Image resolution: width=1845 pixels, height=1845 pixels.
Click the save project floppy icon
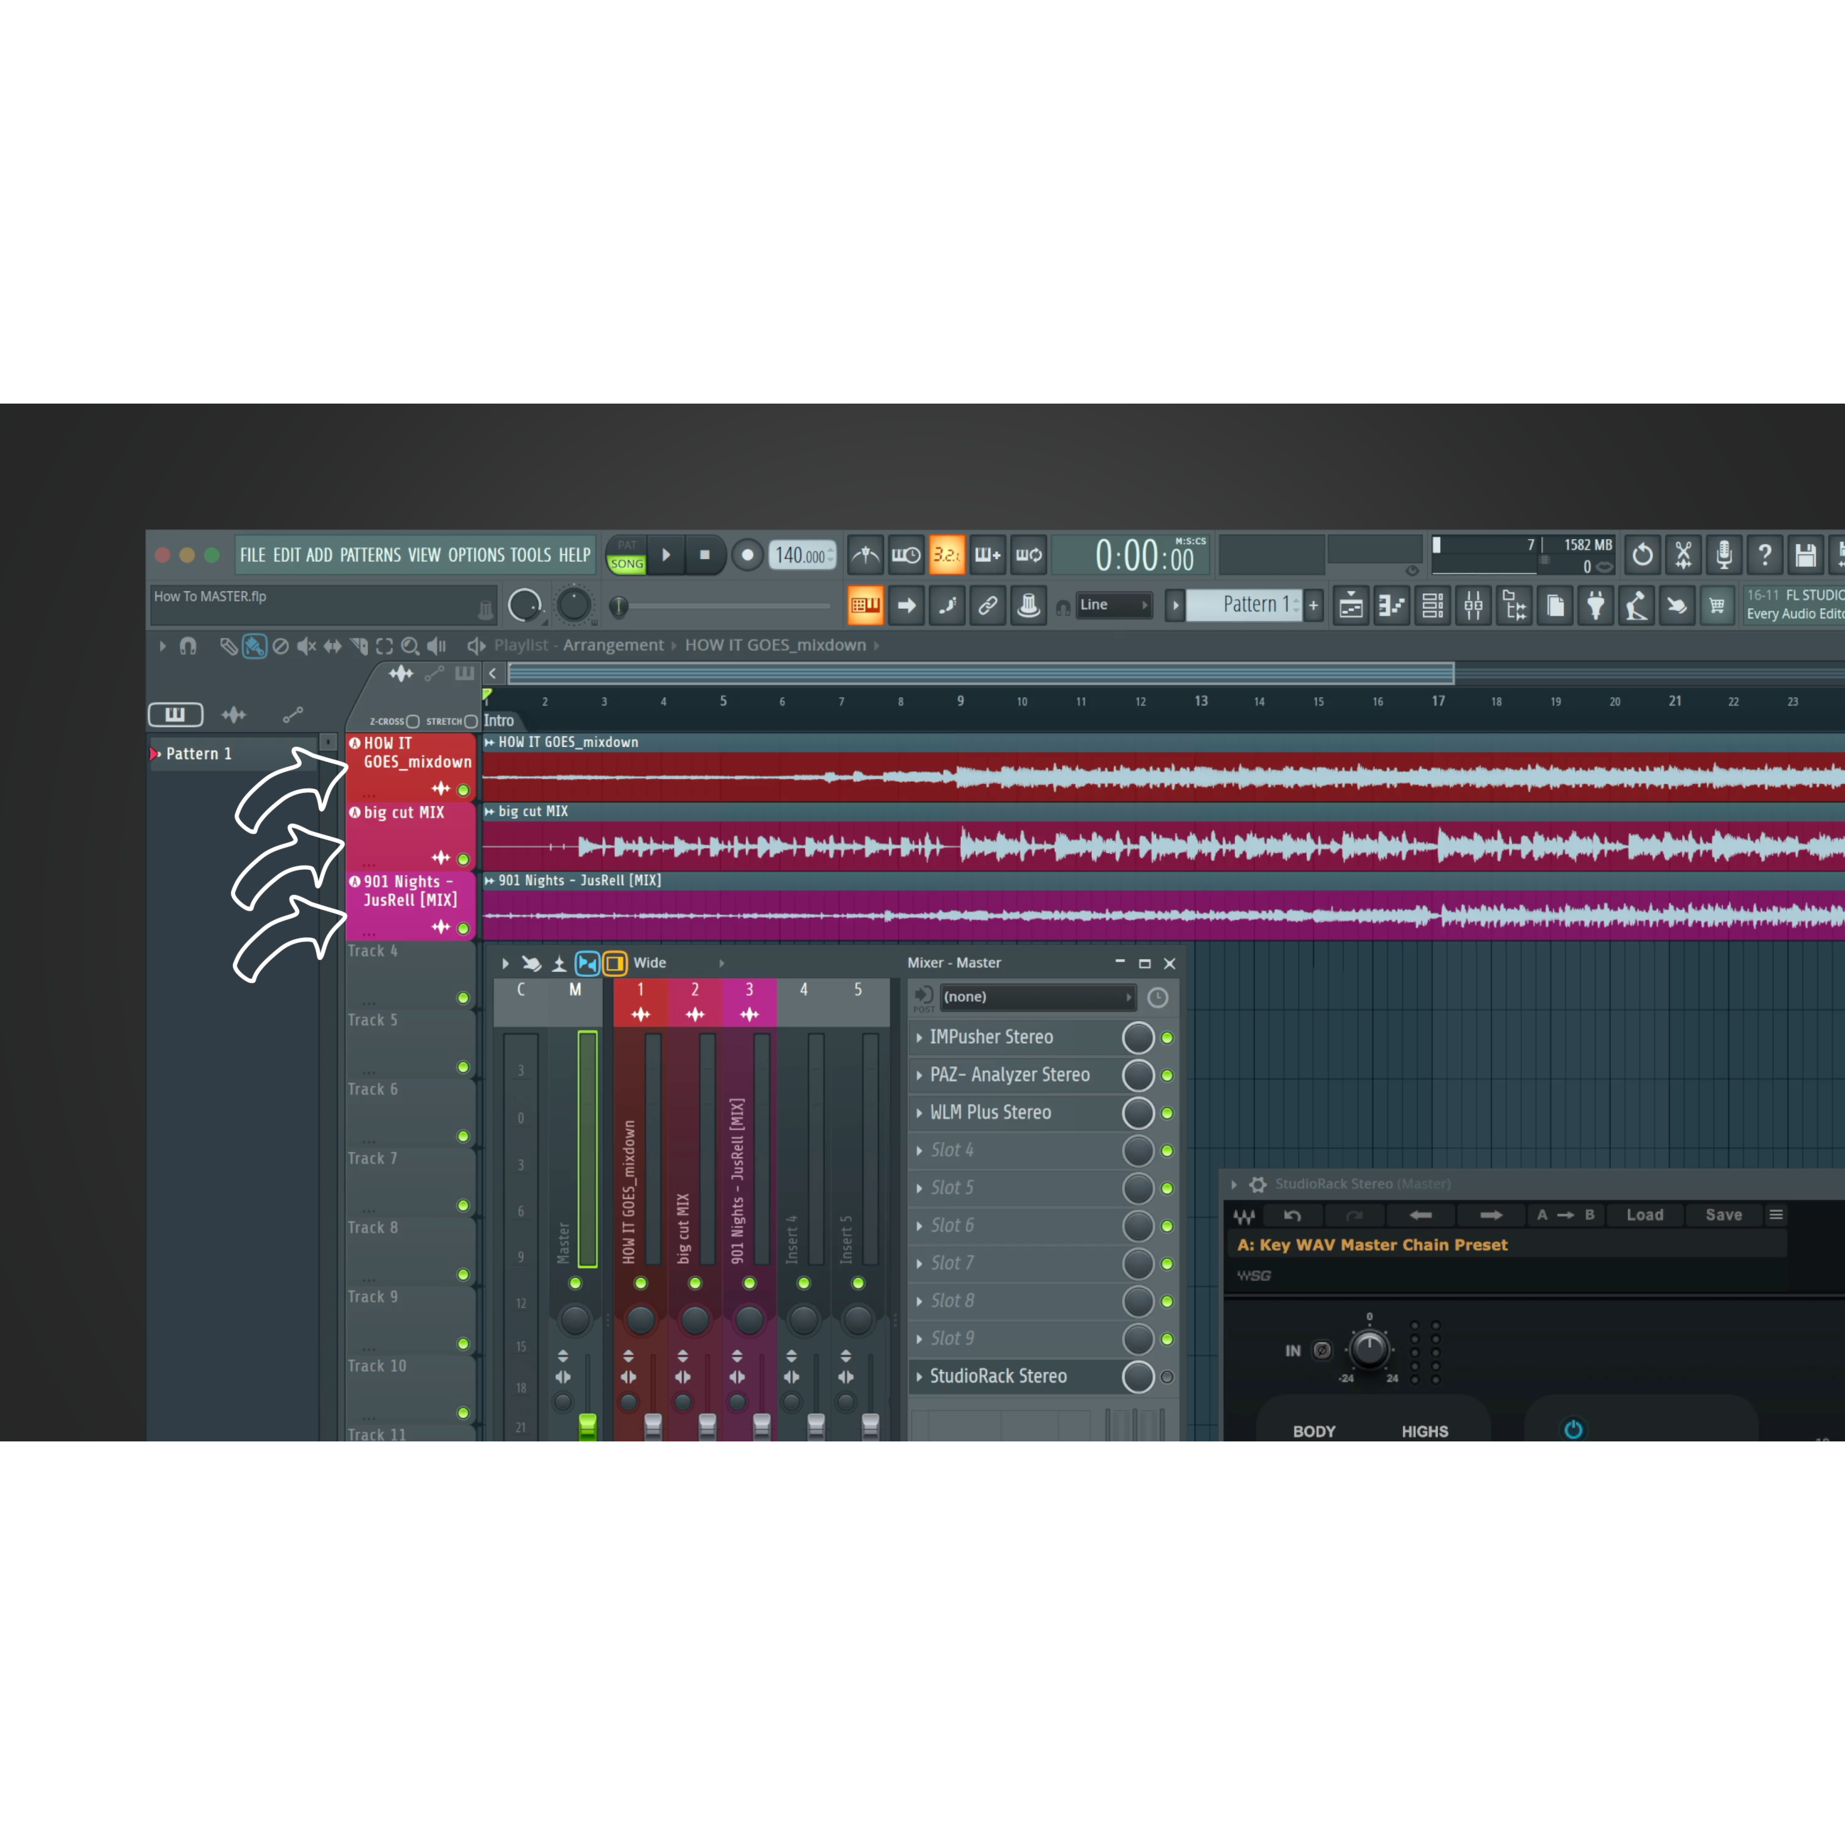pos(1805,555)
